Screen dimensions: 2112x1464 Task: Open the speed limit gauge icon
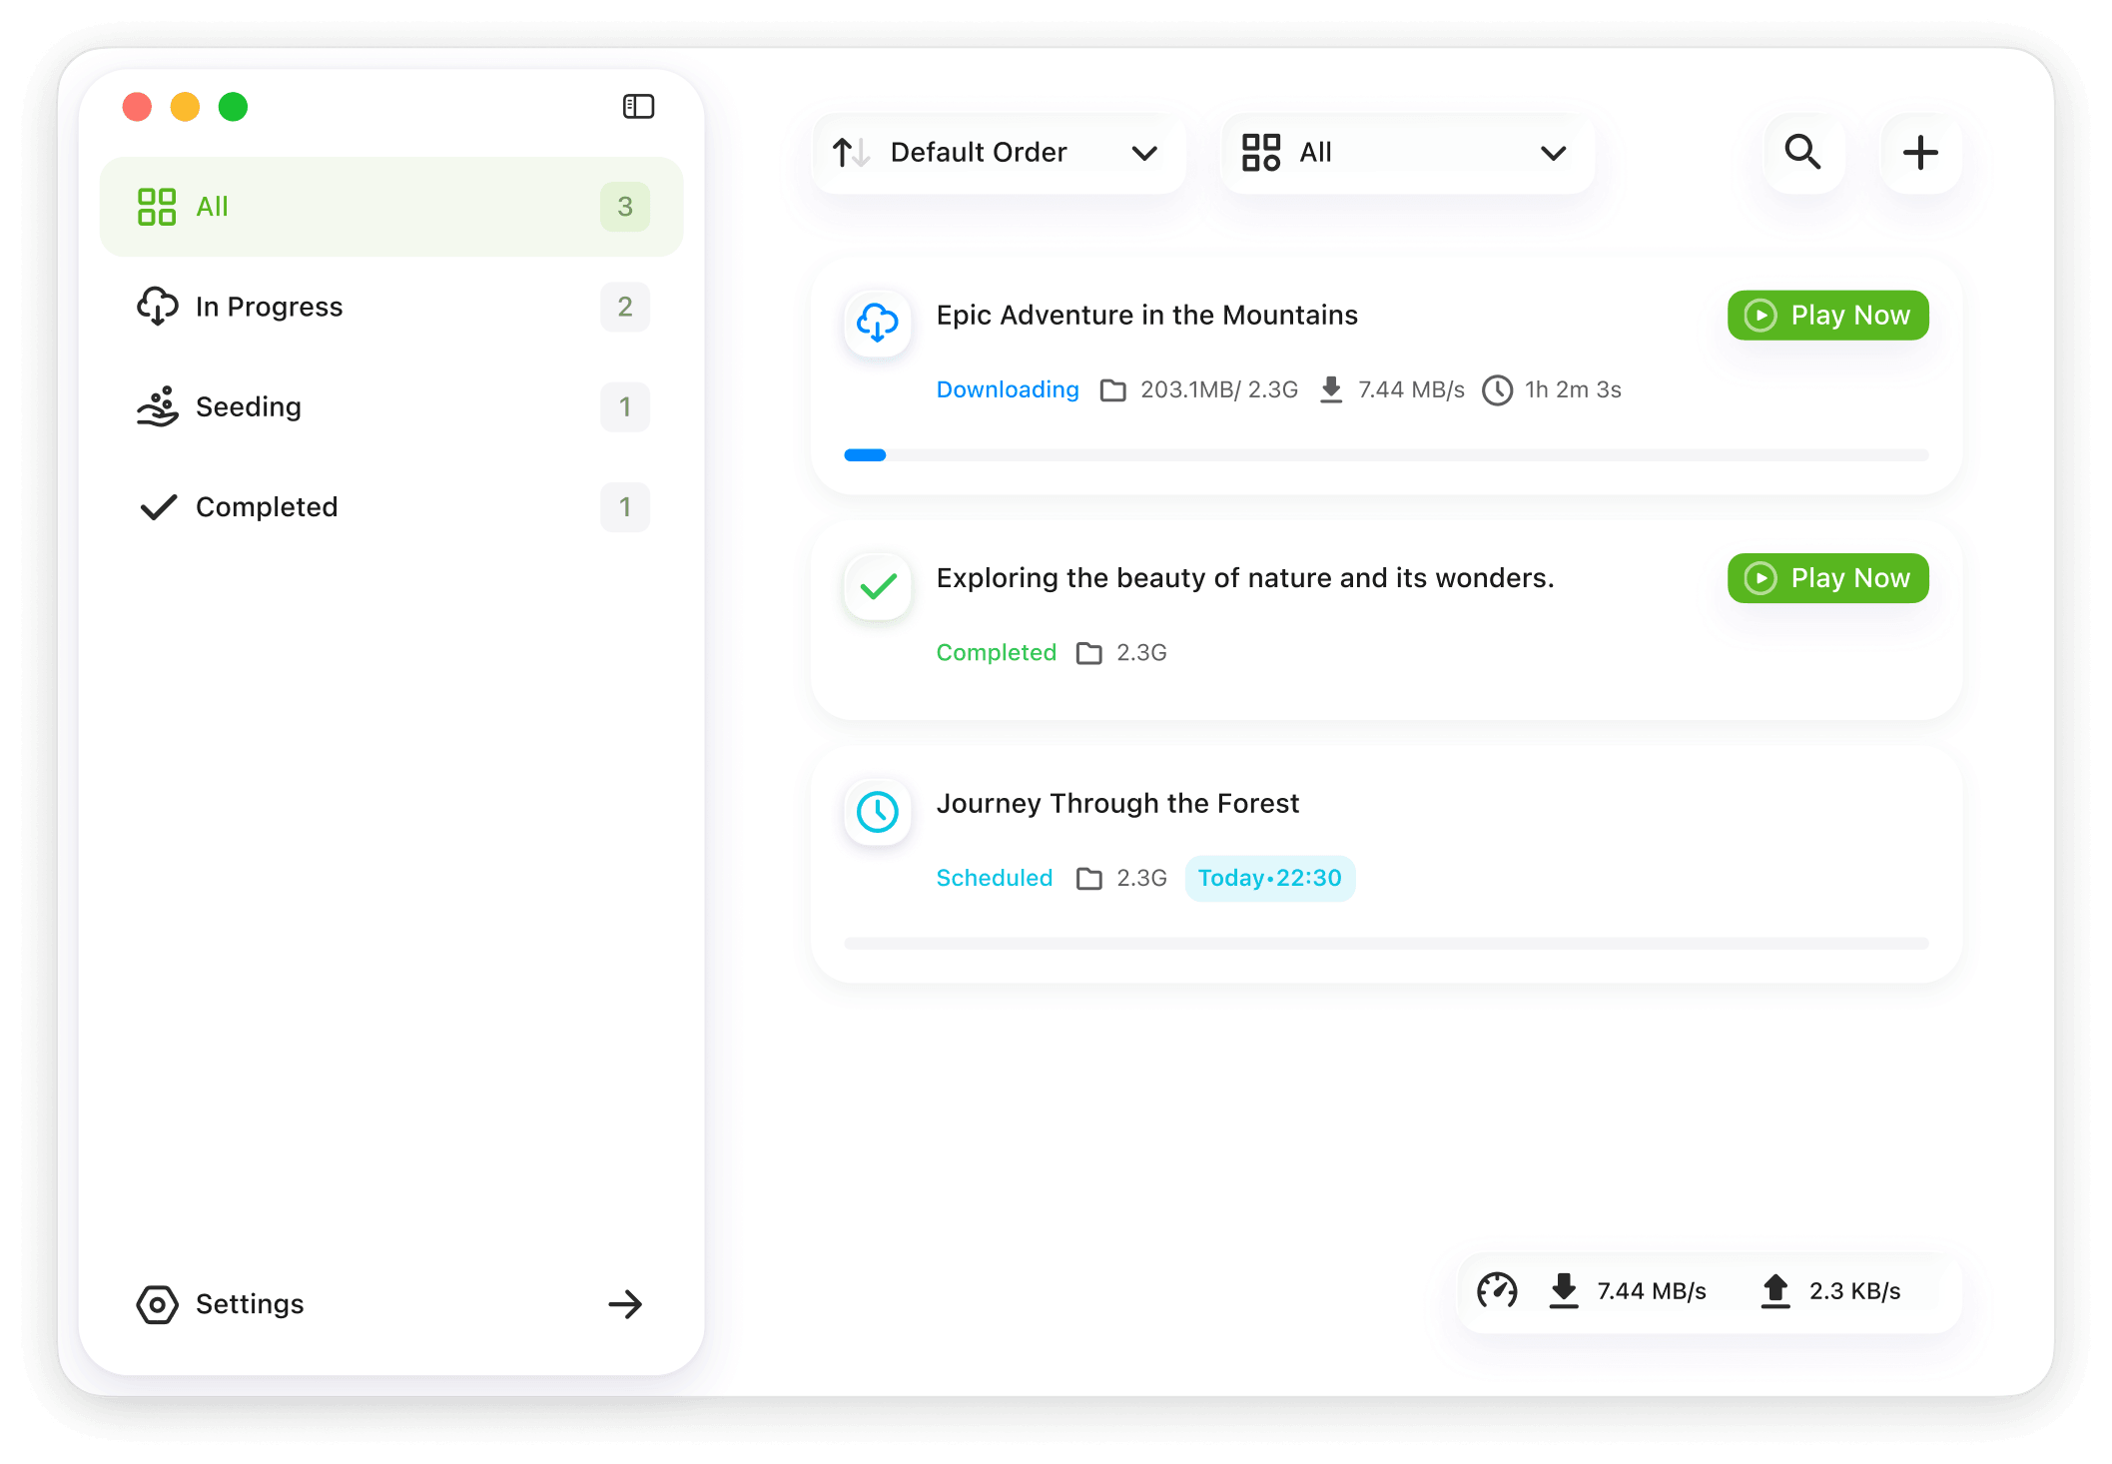point(1497,1290)
